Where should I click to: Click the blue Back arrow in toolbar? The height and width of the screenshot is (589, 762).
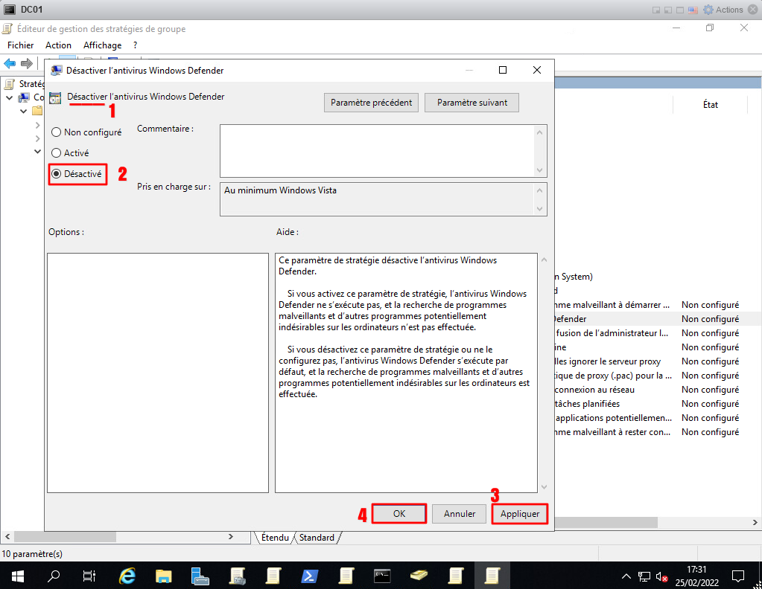(x=10, y=63)
